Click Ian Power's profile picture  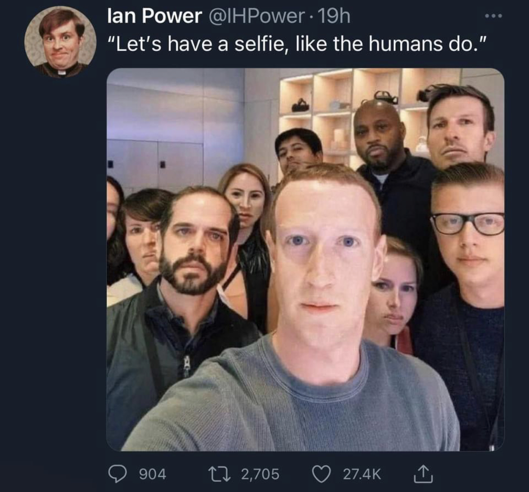point(57,40)
